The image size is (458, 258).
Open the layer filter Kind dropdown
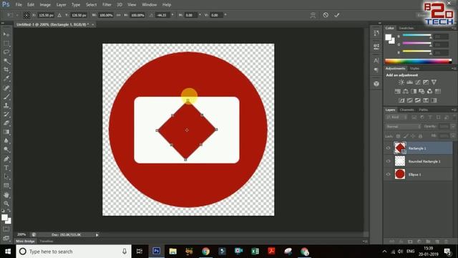[396, 118]
